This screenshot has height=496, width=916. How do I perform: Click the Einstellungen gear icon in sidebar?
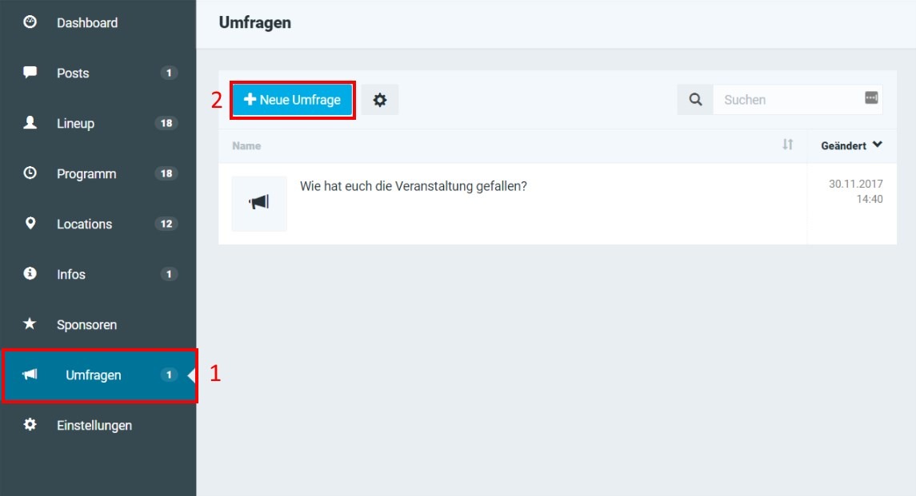[x=30, y=425]
